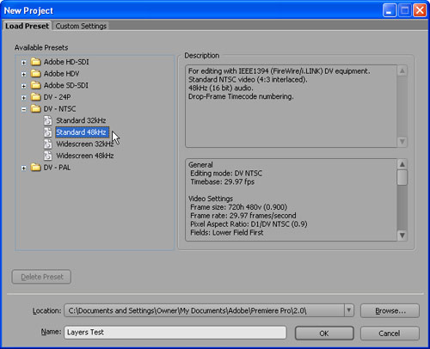
Task: Click the 'Editing mode: DV NTSC' line
Action: point(226,173)
